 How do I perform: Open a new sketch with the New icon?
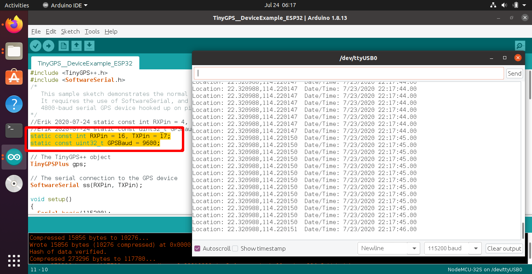63,46
